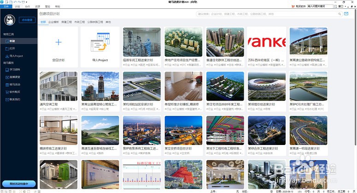This screenshot has width=357, height=193.
Task: Click the vertical scrollbar of the template list
Action: (356, 78)
